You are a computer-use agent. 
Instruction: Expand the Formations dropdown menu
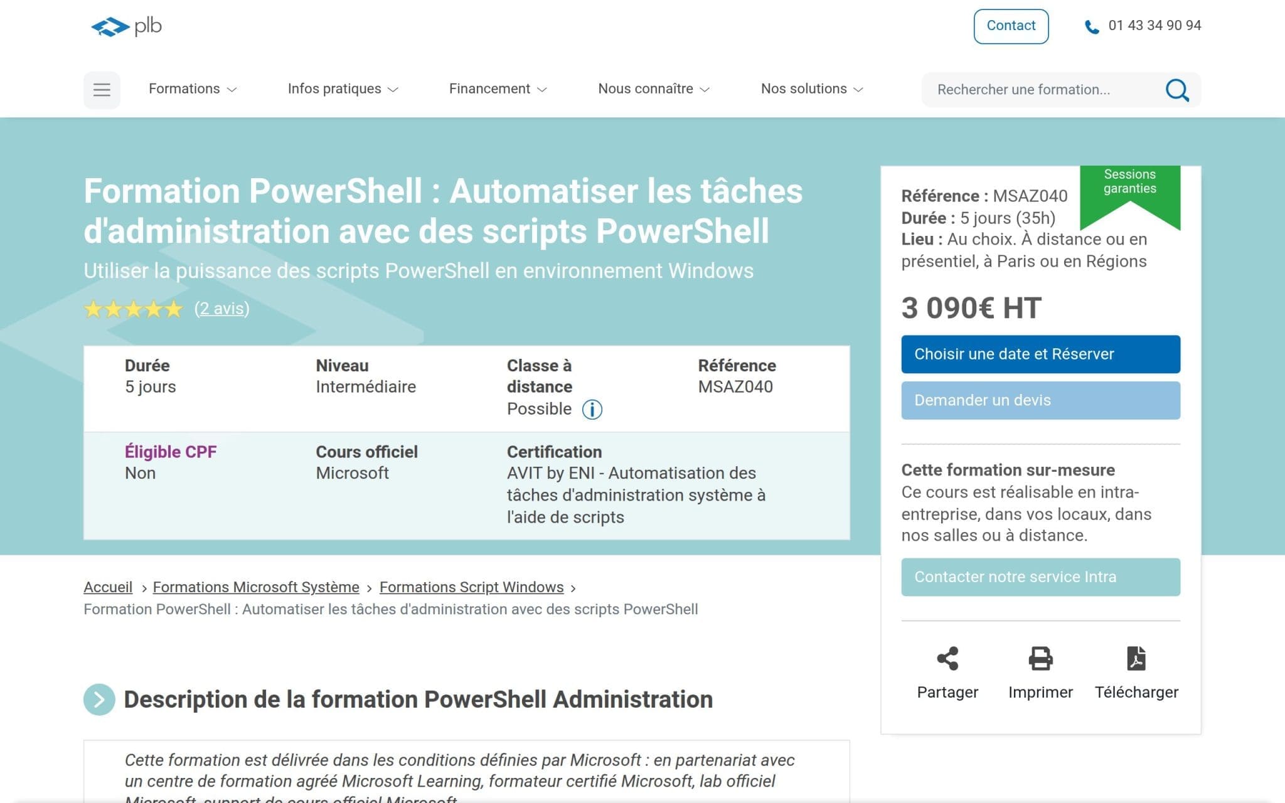click(193, 89)
